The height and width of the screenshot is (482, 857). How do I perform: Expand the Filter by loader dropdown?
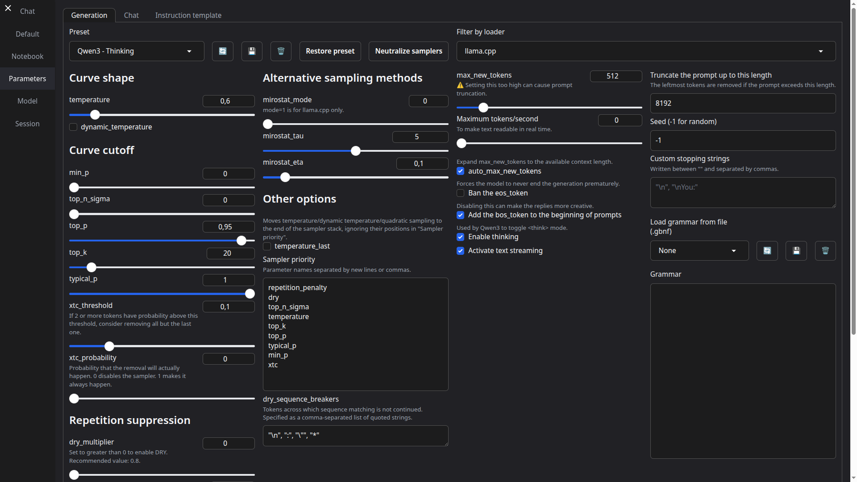pyautogui.click(x=645, y=51)
